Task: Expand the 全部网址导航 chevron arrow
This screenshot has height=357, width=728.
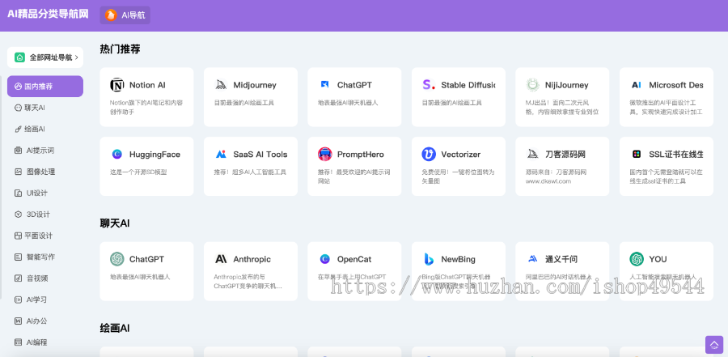Action: (x=77, y=57)
